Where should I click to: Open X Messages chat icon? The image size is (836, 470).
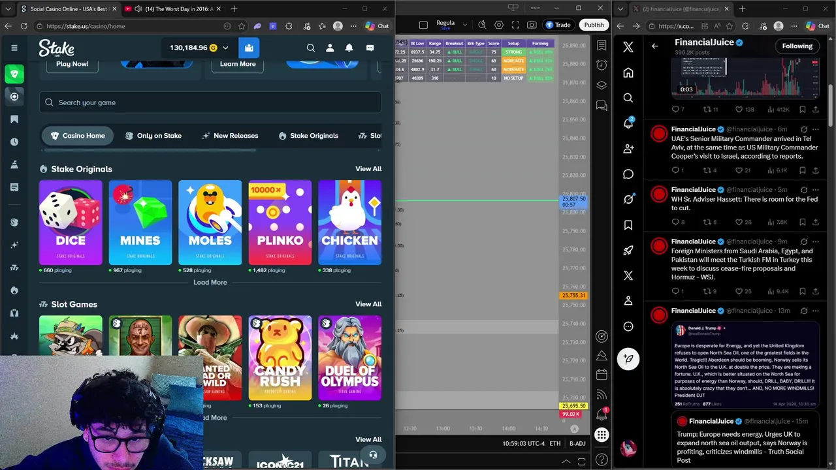[628, 174]
